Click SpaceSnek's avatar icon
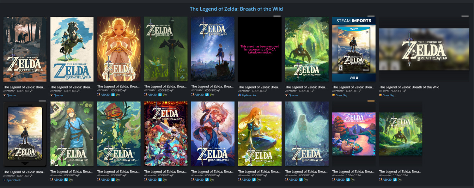The height and width of the screenshot is (188, 474). click(4, 180)
